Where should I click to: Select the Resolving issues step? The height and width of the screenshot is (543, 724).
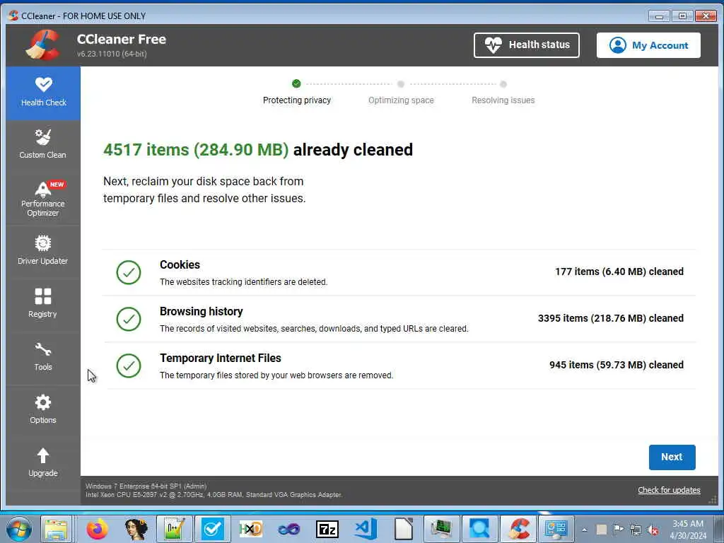[x=503, y=100]
